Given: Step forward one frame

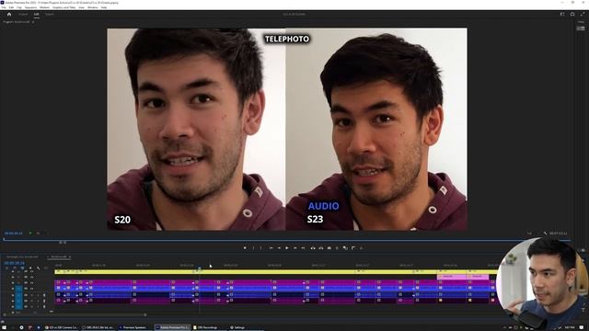Looking at the screenshot, I should 295,247.
